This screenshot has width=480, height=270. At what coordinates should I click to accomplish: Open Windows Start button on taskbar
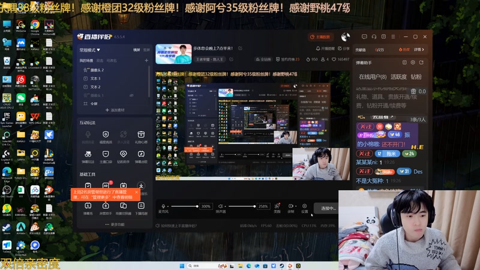[x=182, y=266]
